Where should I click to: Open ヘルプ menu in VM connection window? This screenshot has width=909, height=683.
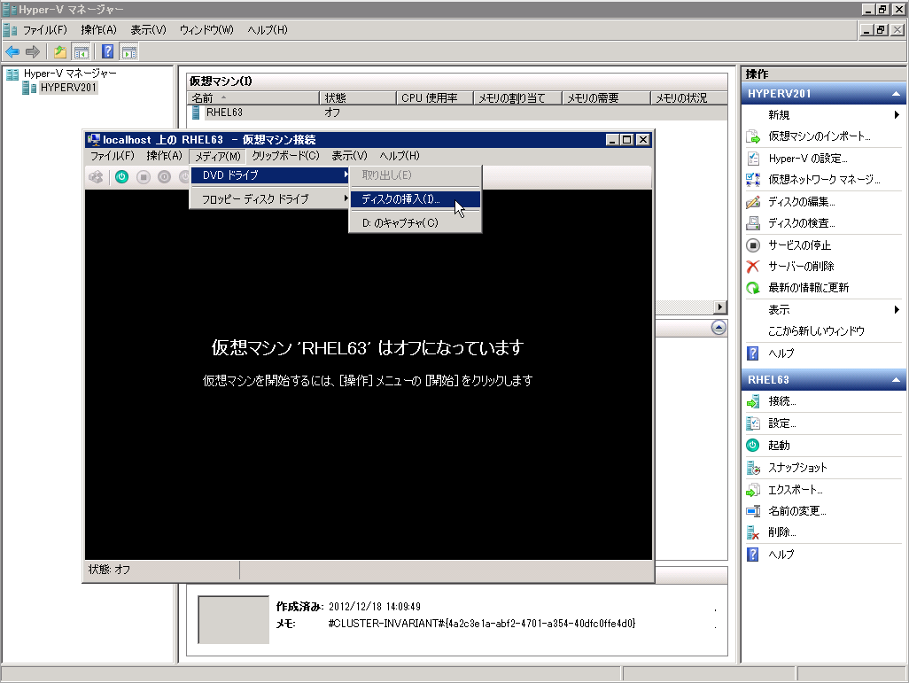pos(400,156)
